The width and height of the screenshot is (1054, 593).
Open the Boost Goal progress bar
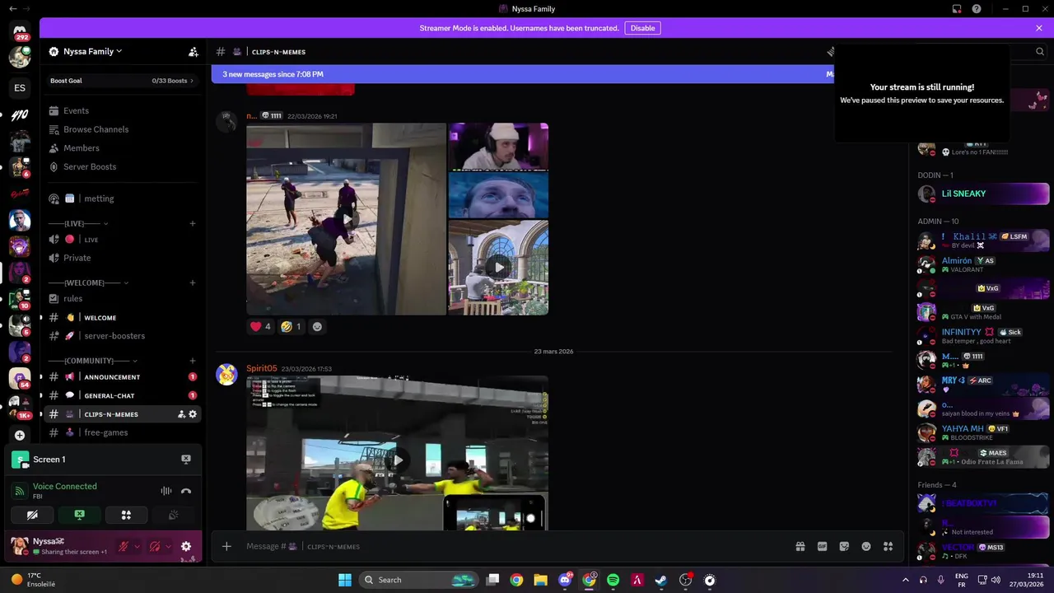pyautogui.click(x=122, y=81)
